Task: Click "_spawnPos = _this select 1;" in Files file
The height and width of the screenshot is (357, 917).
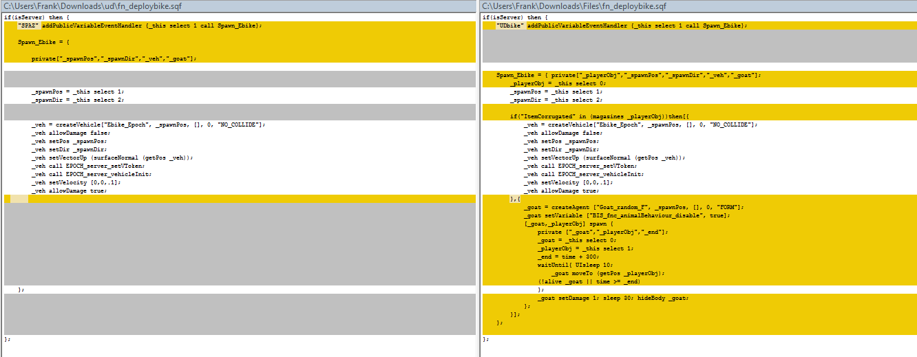Action: tap(556, 91)
